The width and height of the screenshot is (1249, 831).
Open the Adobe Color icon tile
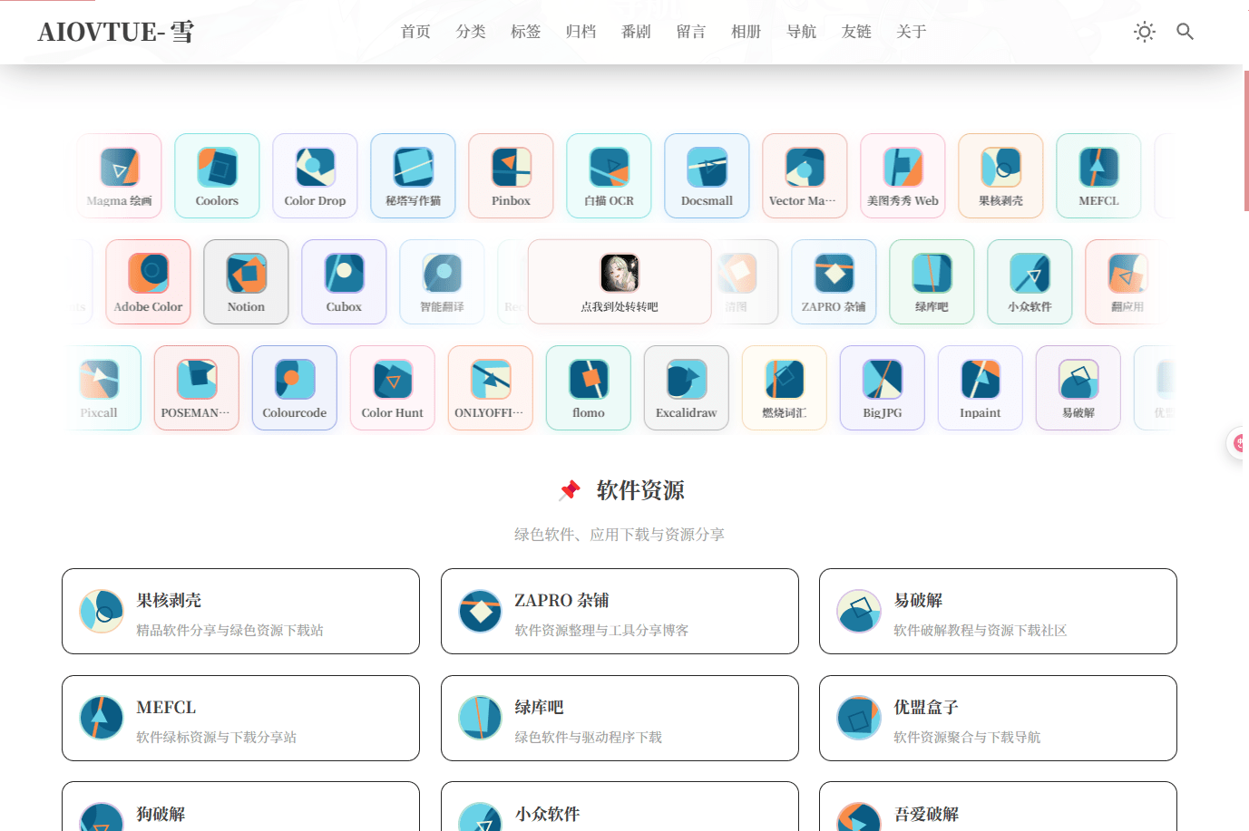pos(148,282)
